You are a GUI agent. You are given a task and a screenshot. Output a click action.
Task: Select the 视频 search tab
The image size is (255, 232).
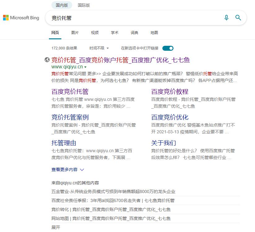pyautogui.click(x=95, y=32)
